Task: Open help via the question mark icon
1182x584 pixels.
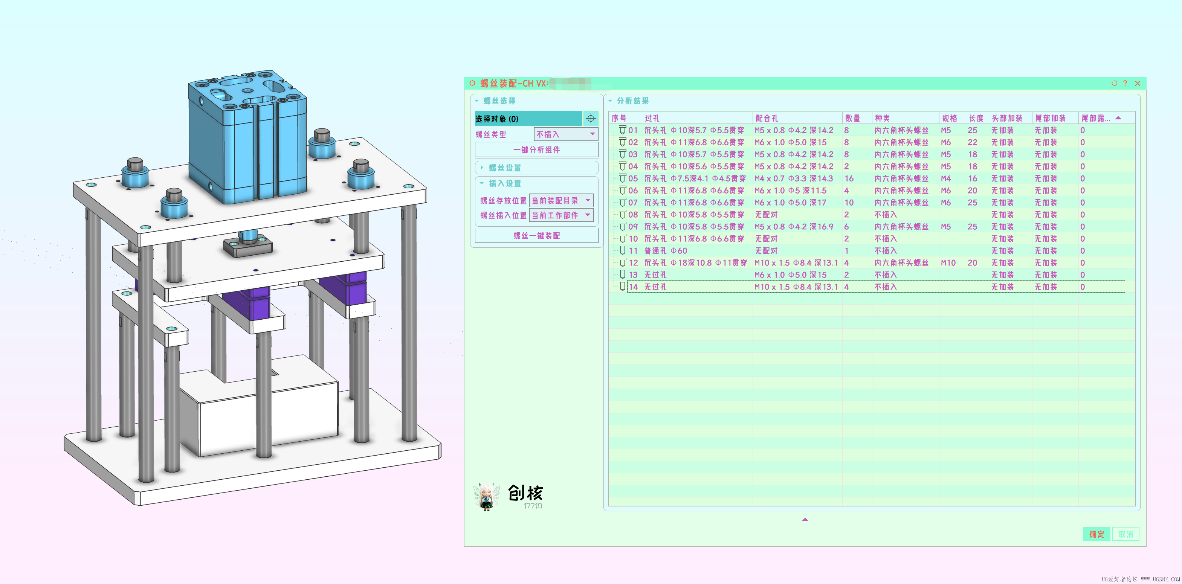Action: pos(1125,83)
